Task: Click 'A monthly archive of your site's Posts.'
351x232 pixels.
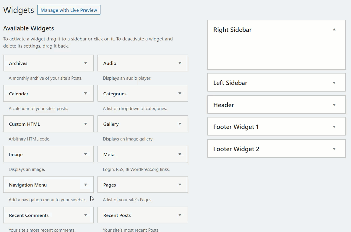Action: (x=45, y=78)
